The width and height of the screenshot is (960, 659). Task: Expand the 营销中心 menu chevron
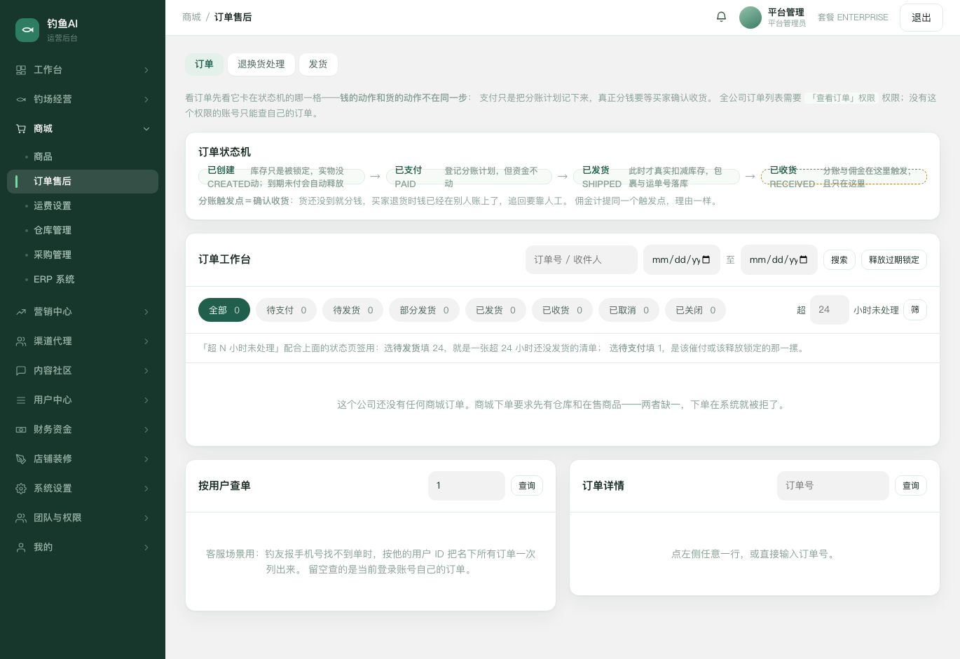coord(146,312)
